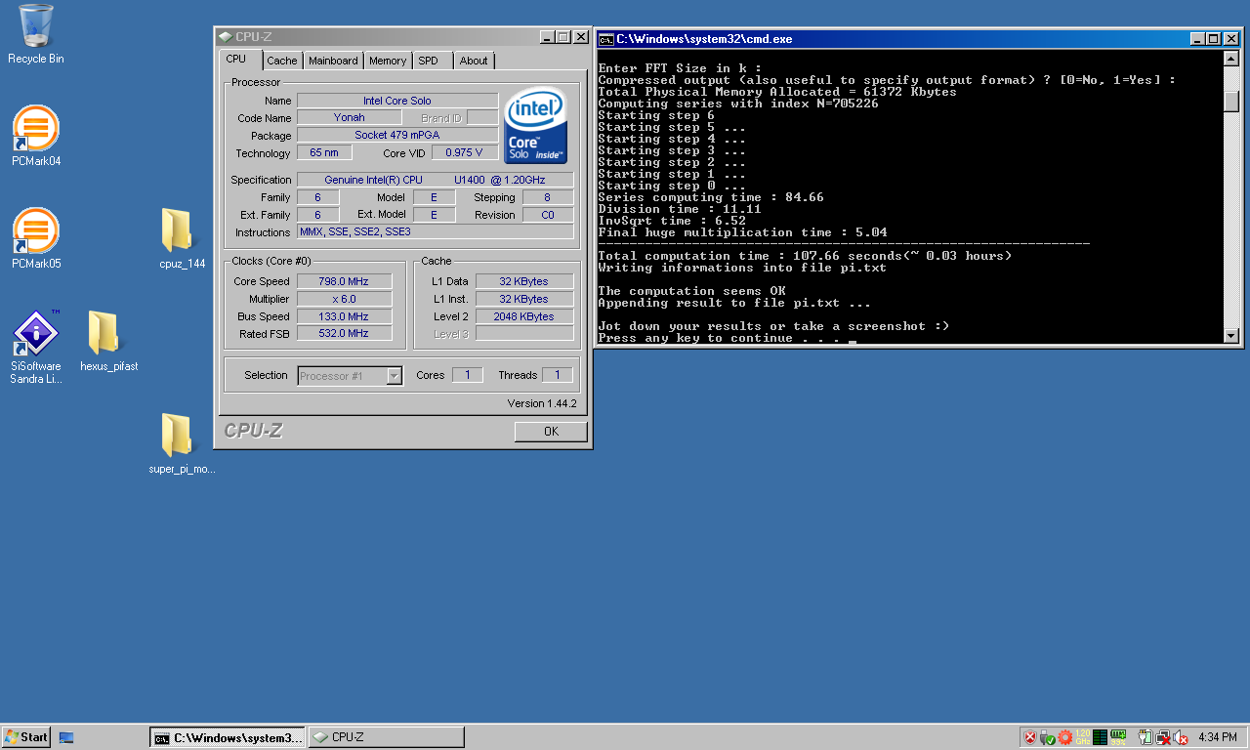
Task: Click the disconnected network tray icon
Action: [1163, 737]
